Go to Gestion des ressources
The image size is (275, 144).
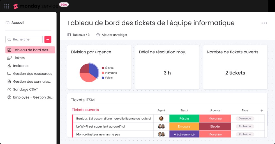(33, 74)
